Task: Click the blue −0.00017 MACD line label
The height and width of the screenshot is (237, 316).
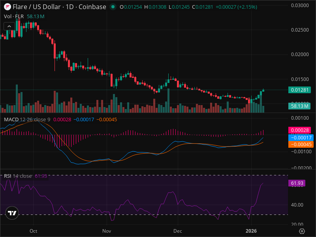Action: [x=301, y=137]
